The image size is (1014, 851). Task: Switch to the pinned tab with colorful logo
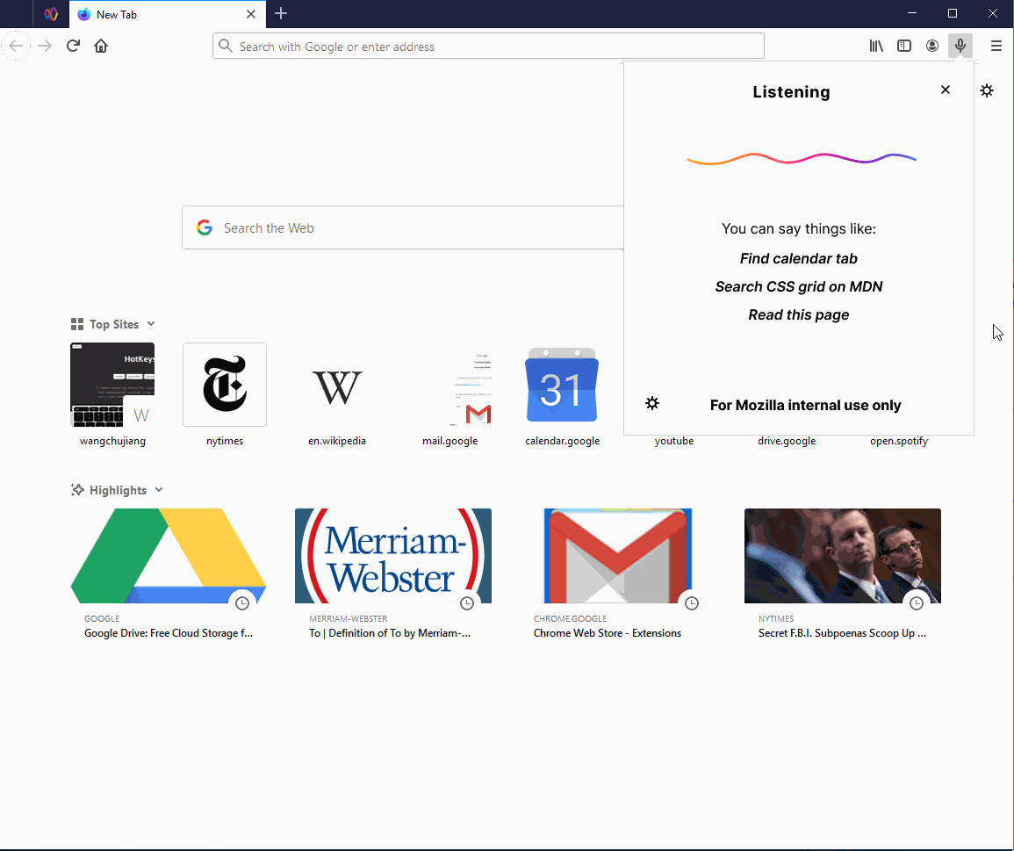[x=50, y=14]
